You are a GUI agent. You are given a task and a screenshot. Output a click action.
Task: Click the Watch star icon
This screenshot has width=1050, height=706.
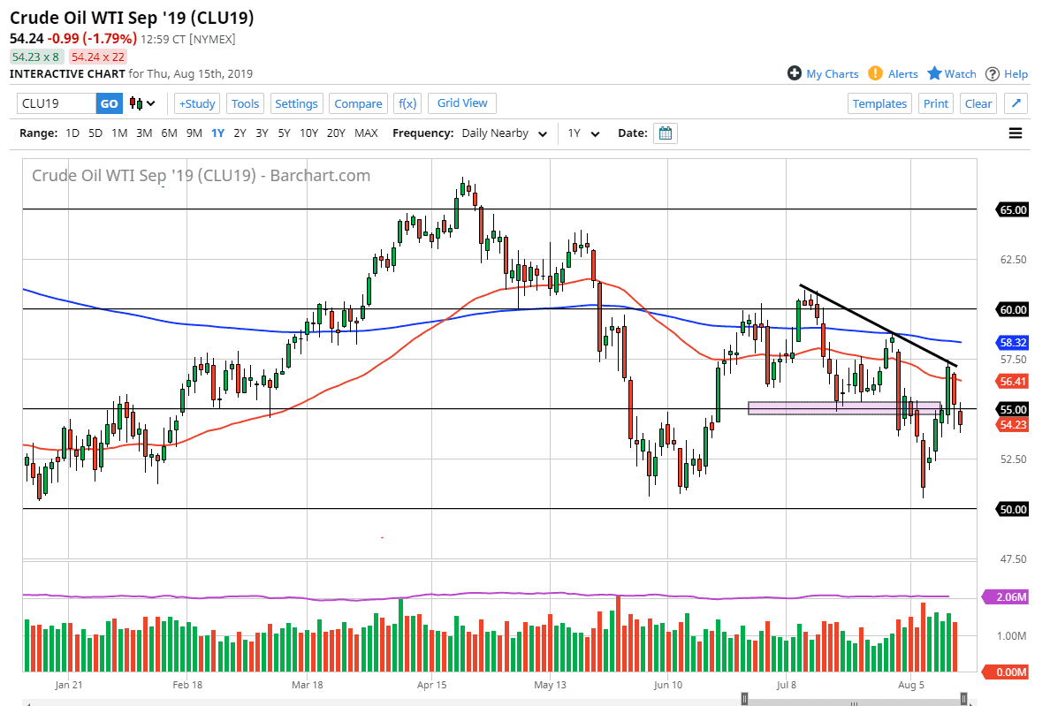click(934, 73)
